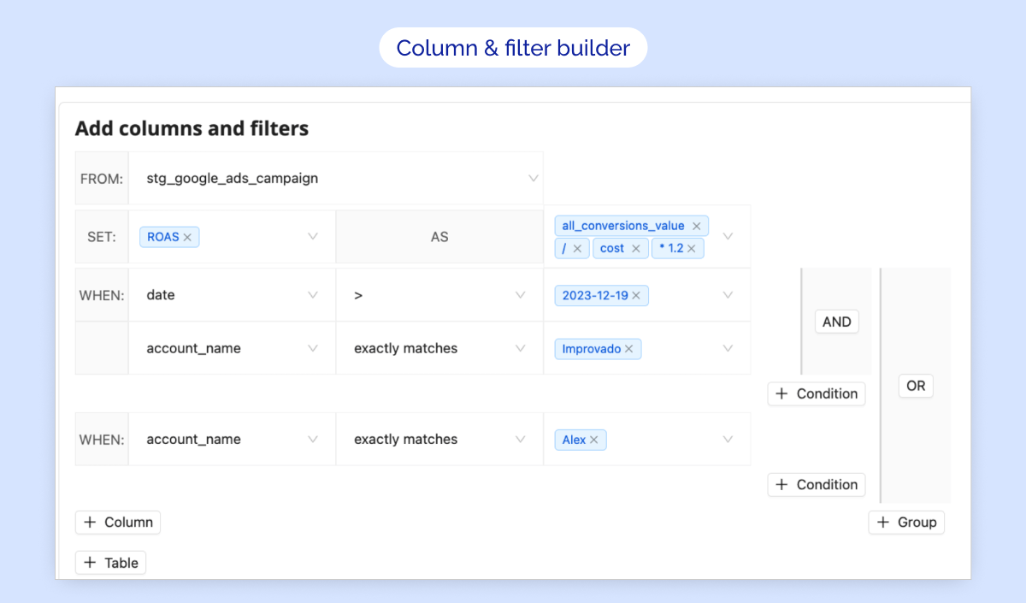Screen dimensions: 1026x603
Task: Remove the ROAS tag with its x
Action: [187, 237]
